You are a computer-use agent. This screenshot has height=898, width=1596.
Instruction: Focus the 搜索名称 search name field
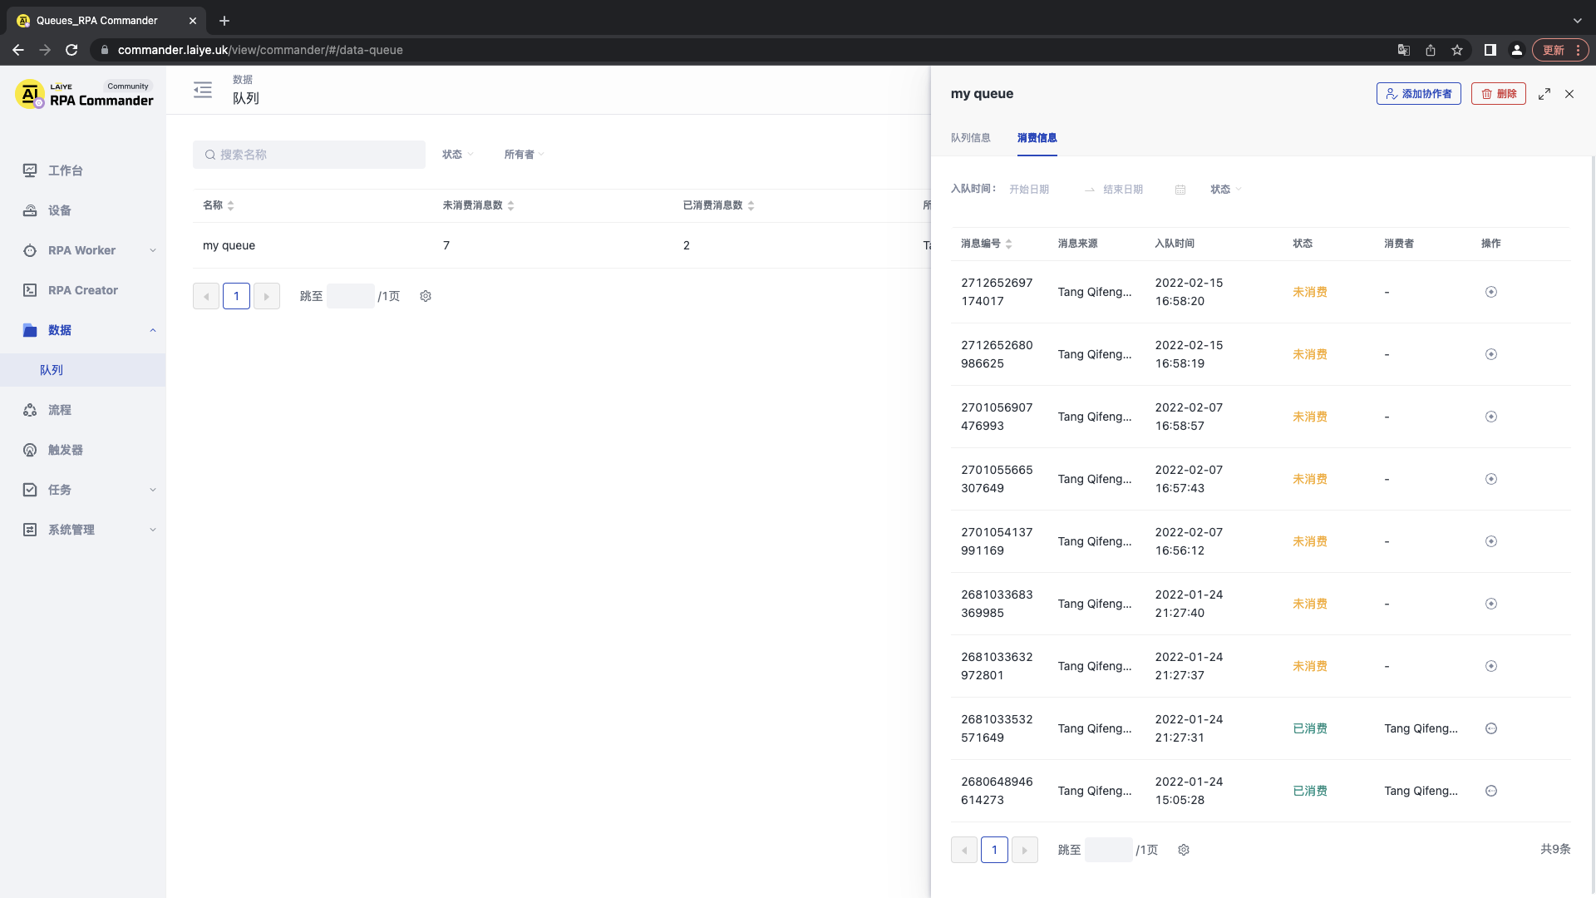tap(309, 155)
